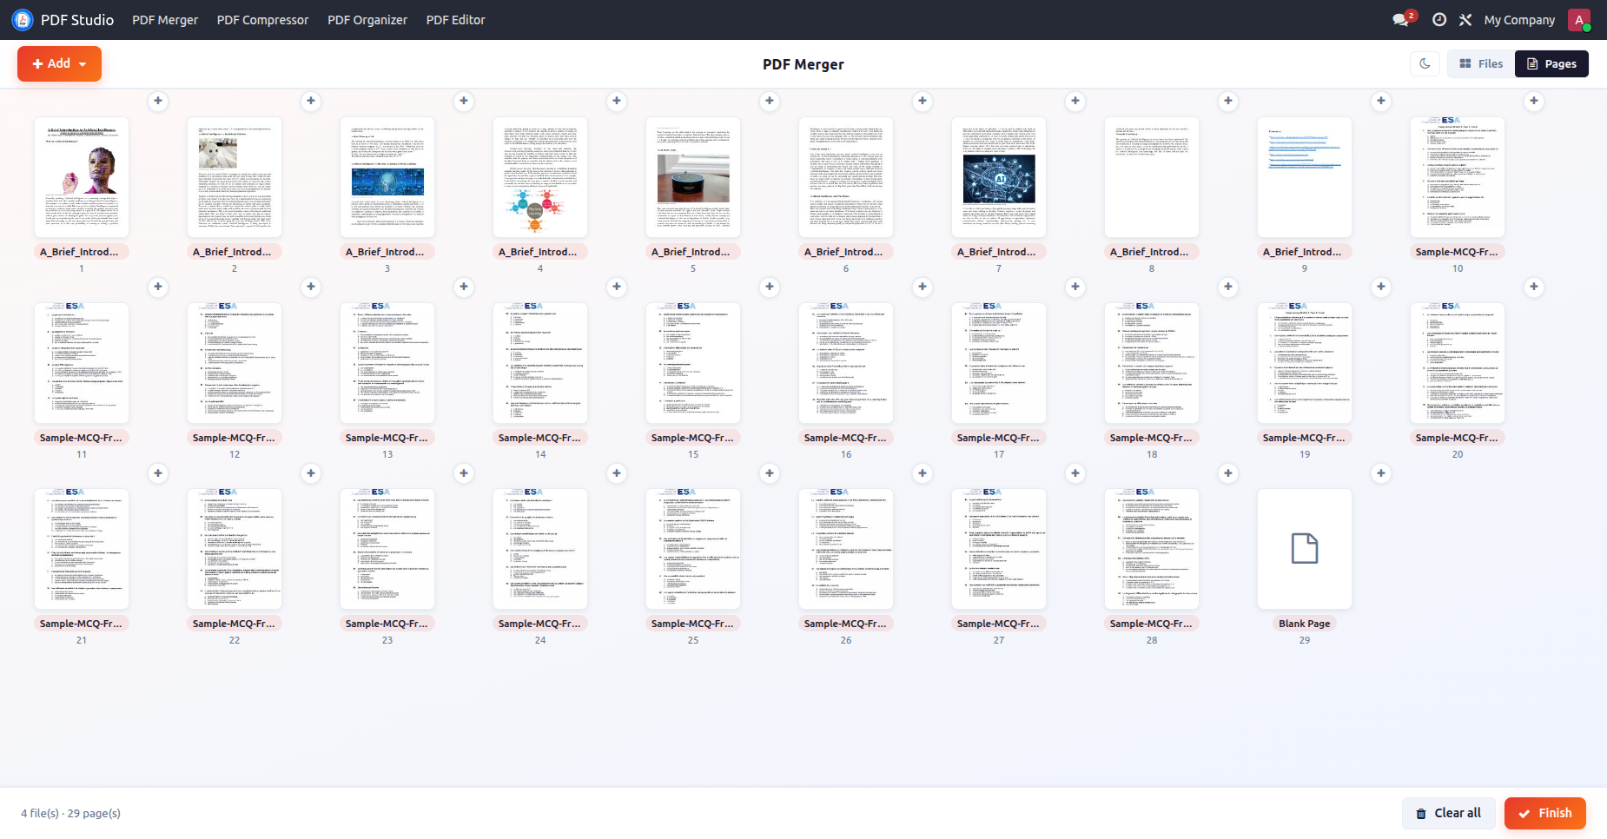Click the A_Brief_Introd label of page 4
Screen dimensions: 1607x839
(540, 252)
